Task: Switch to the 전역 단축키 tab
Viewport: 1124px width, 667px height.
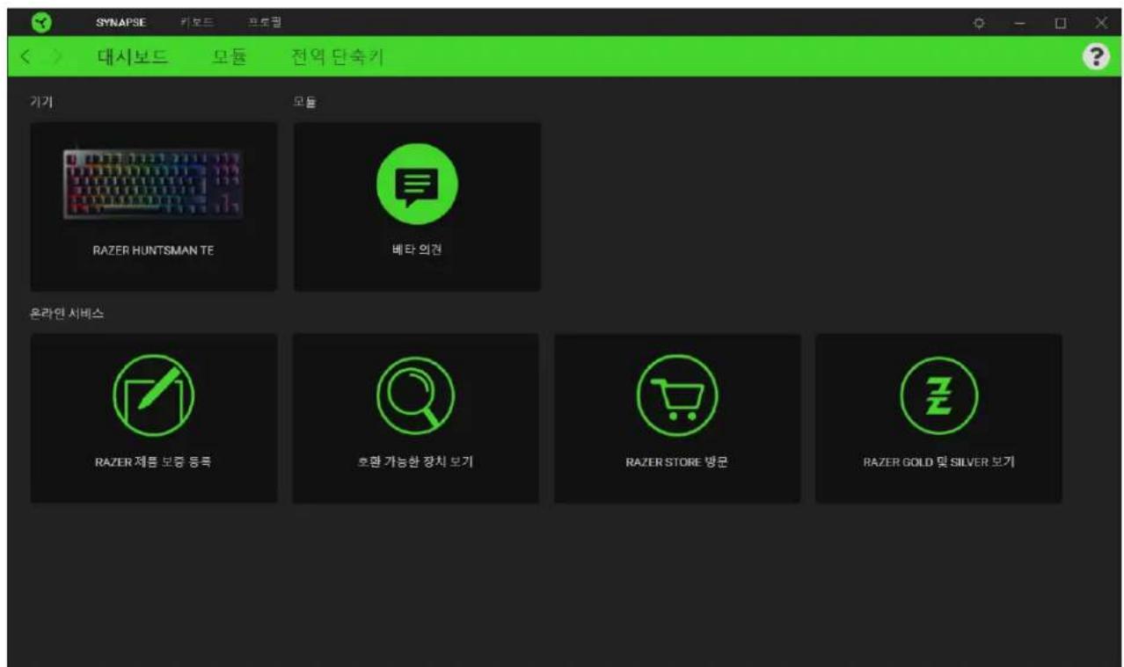Action: 337,58
